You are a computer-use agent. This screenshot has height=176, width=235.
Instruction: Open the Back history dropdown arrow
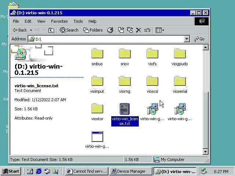click(31, 30)
